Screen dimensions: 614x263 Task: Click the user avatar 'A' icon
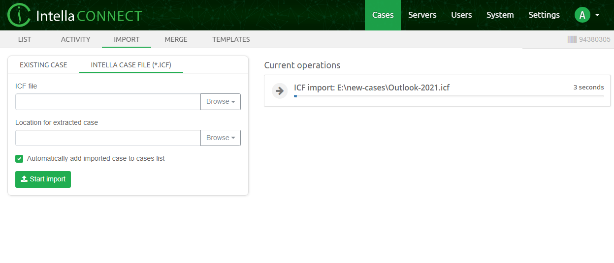tap(582, 15)
